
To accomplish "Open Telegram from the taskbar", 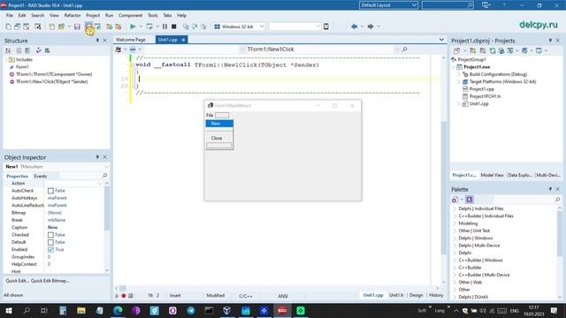I will [191, 310].
